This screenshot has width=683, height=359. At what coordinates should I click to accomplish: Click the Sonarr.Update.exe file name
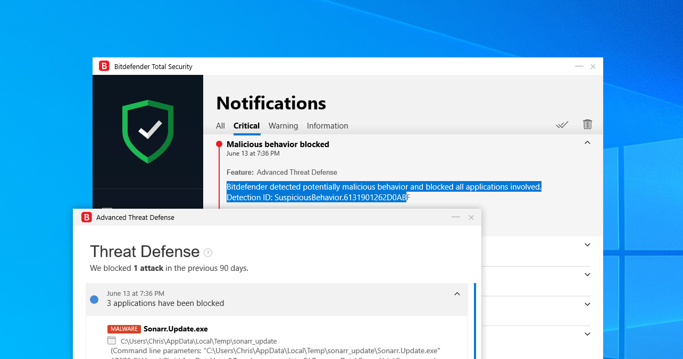(x=176, y=329)
